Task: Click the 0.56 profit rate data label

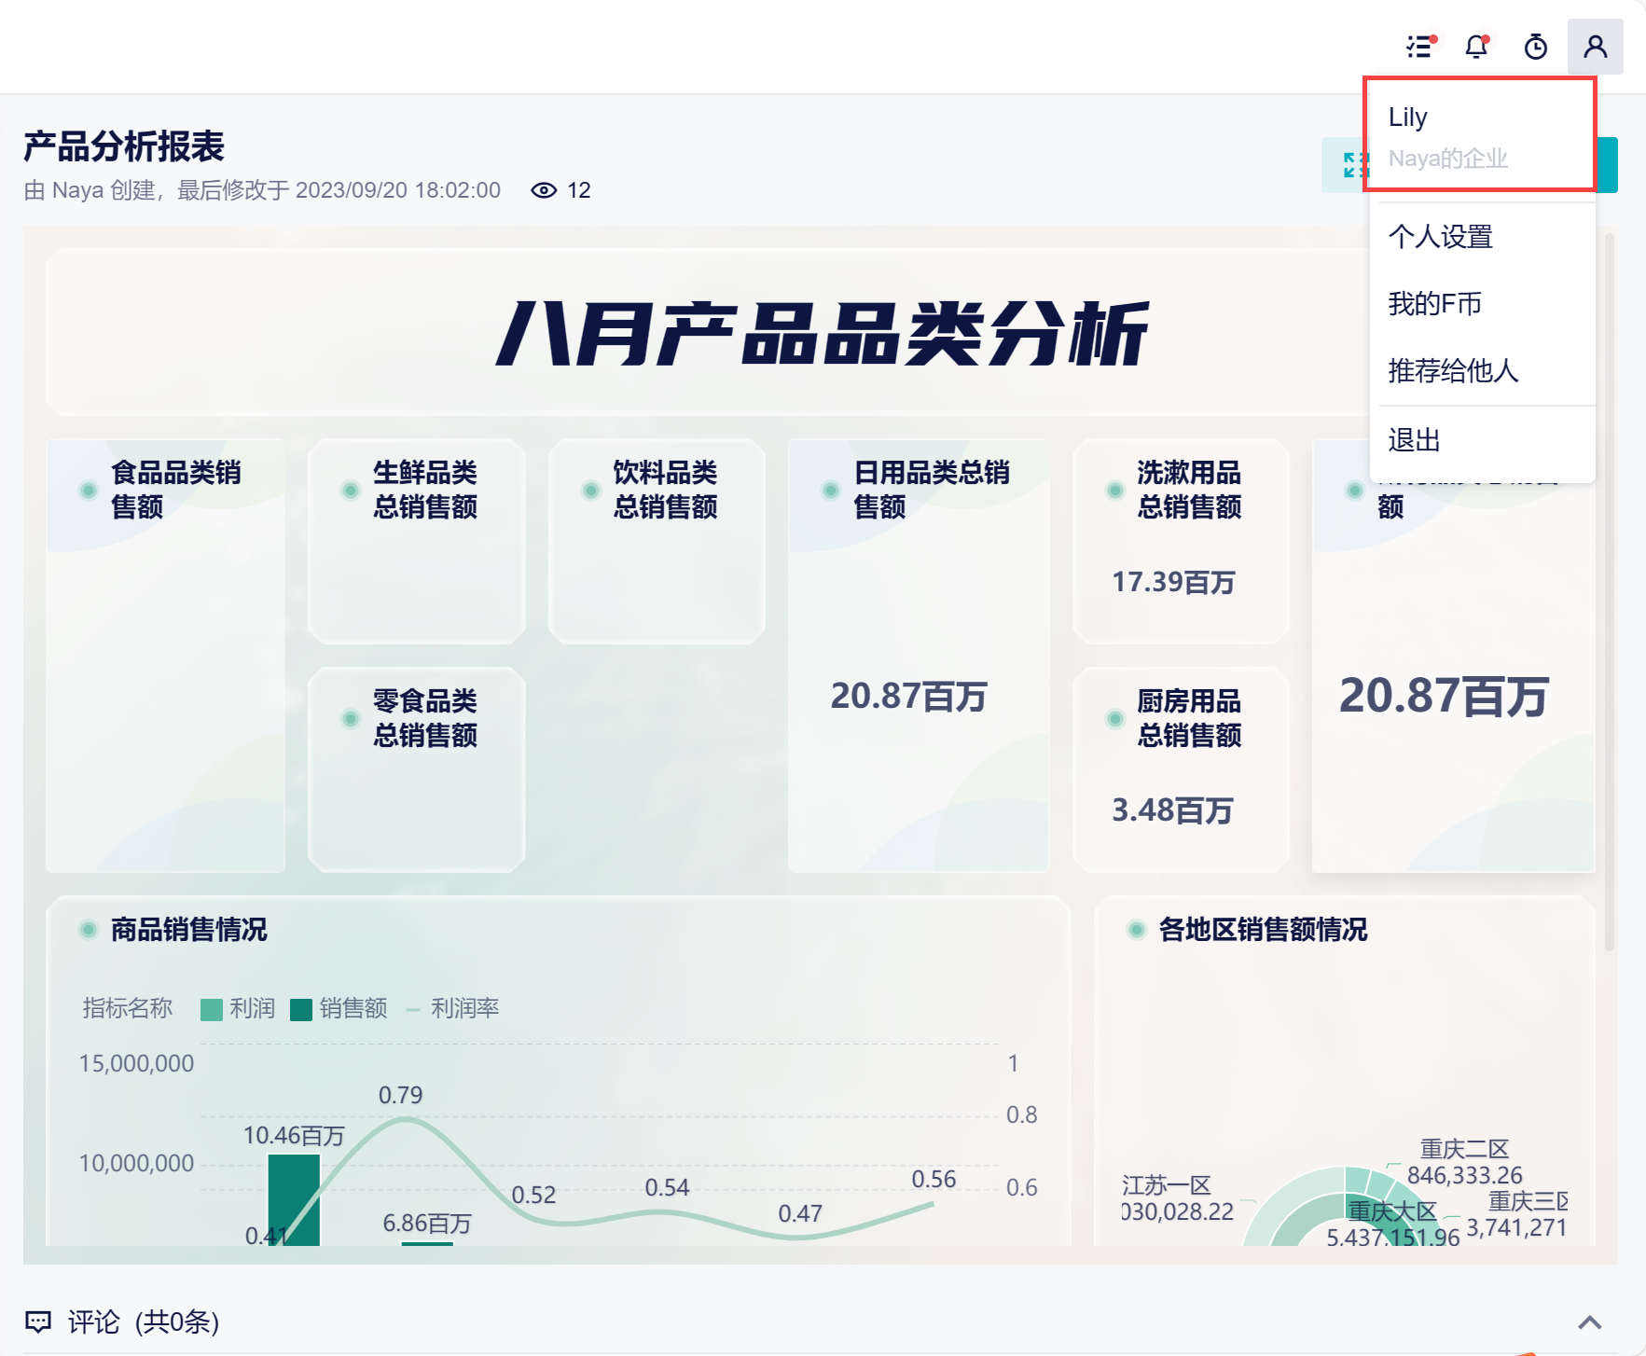Action: tap(934, 1180)
